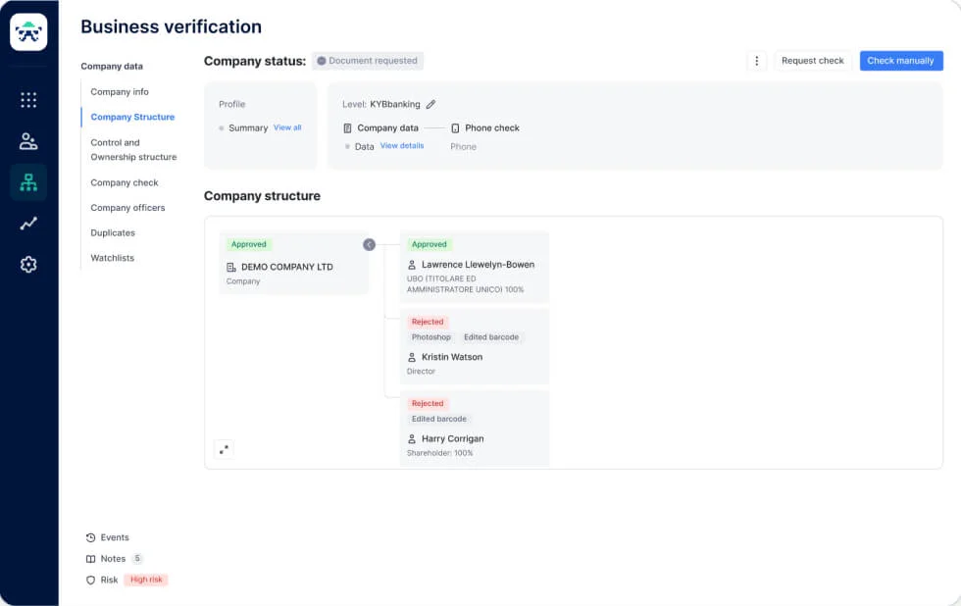Open the Document requested status badge
Viewport: 961px width, 606px height.
tap(368, 61)
